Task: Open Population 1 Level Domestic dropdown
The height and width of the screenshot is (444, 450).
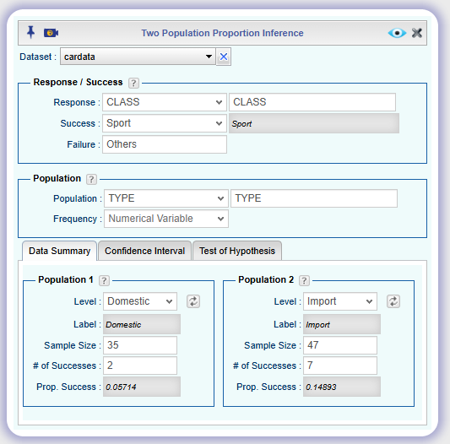Action: click(x=140, y=301)
